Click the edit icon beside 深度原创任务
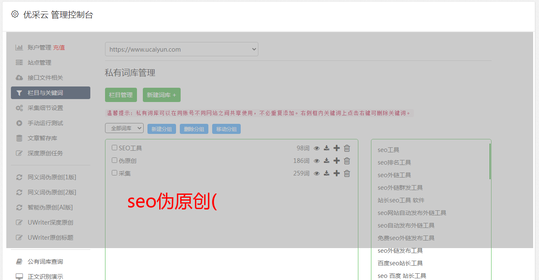The height and width of the screenshot is (280, 539). coord(19,153)
